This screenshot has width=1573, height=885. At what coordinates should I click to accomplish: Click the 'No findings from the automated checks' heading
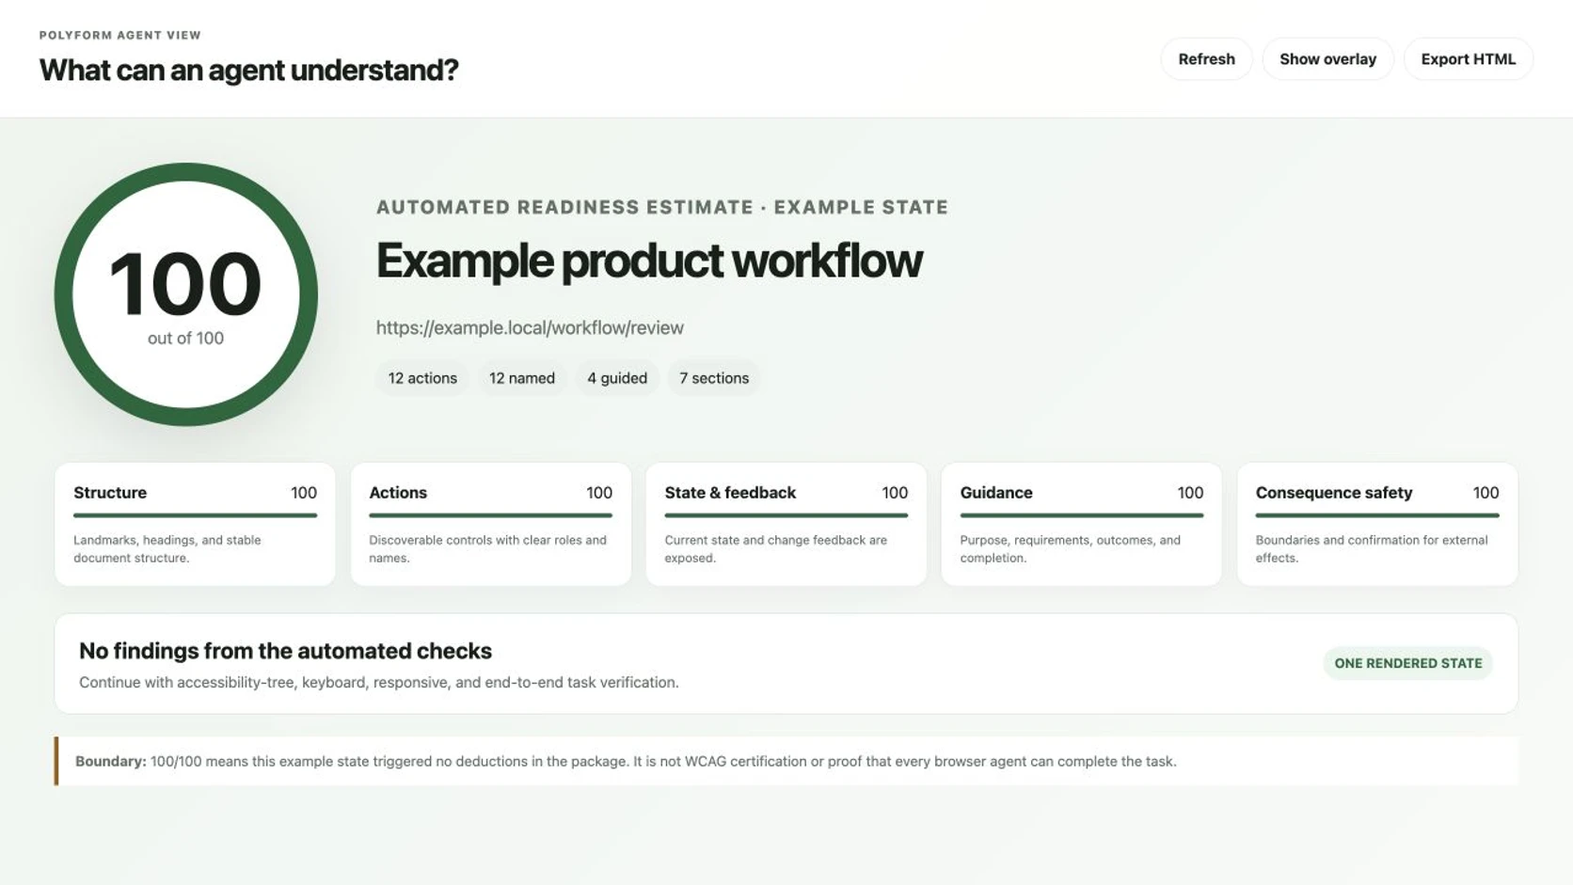click(285, 651)
